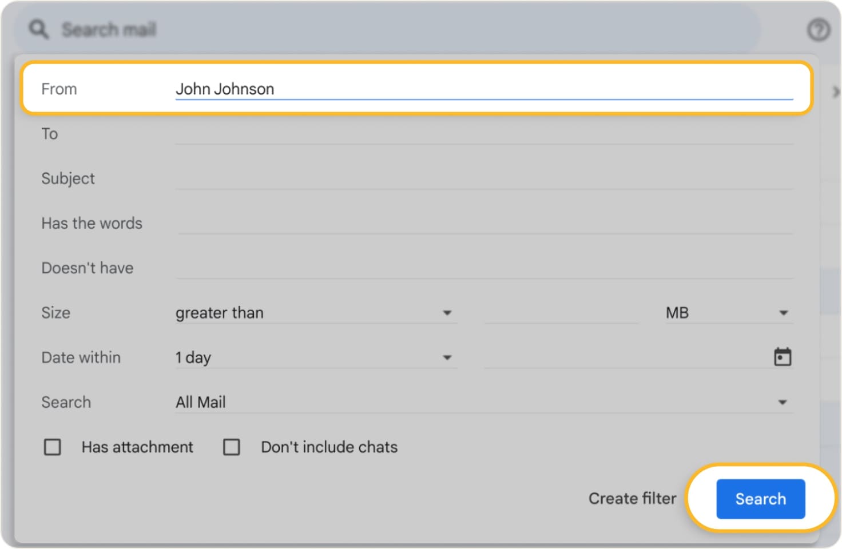Enable the Has attachment checkbox
The height and width of the screenshot is (549, 842).
tap(53, 447)
